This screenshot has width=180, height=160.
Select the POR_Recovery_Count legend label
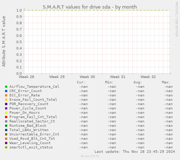pyautogui.click(x=29, y=104)
